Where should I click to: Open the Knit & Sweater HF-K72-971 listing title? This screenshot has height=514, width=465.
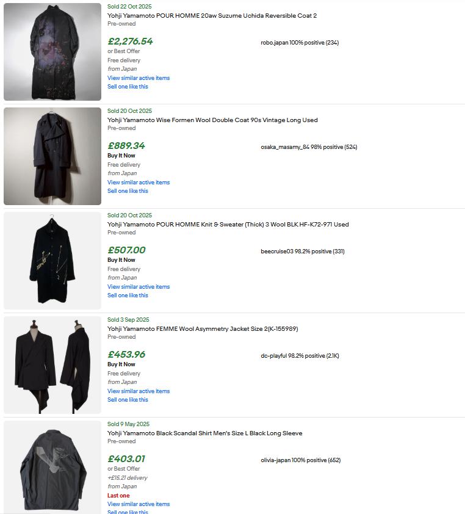(228, 224)
